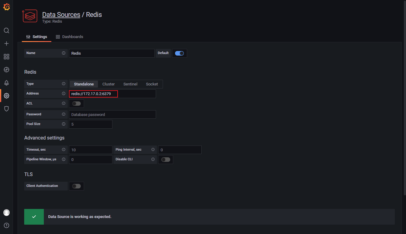Click the 'Advanced settings' heading

[x=44, y=138]
